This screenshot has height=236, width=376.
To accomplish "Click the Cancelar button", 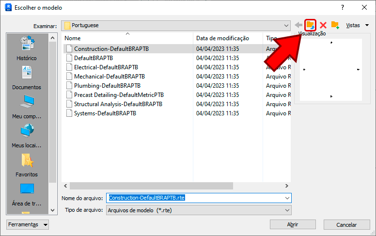I will (x=346, y=225).
